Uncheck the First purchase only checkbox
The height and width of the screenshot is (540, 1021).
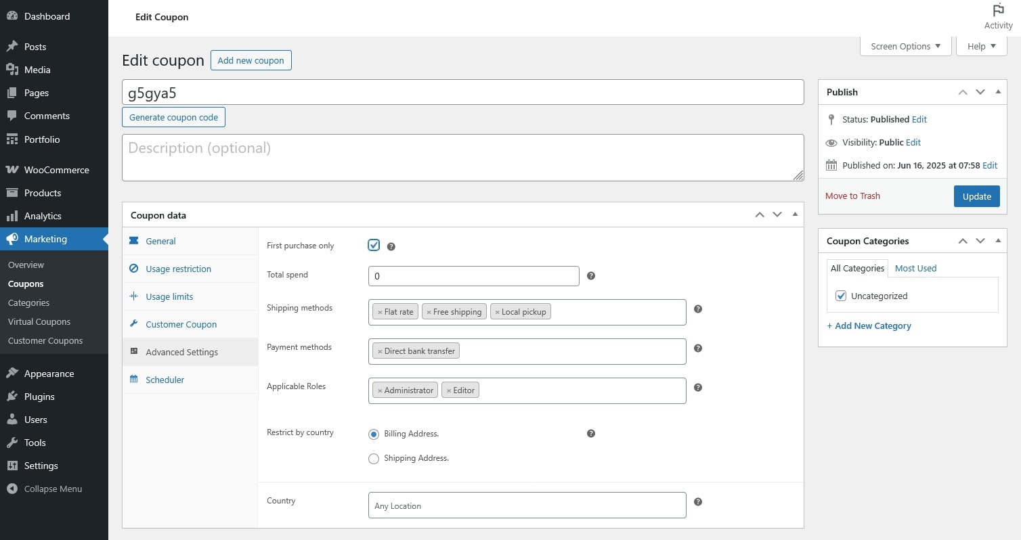(x=374, y=245)
